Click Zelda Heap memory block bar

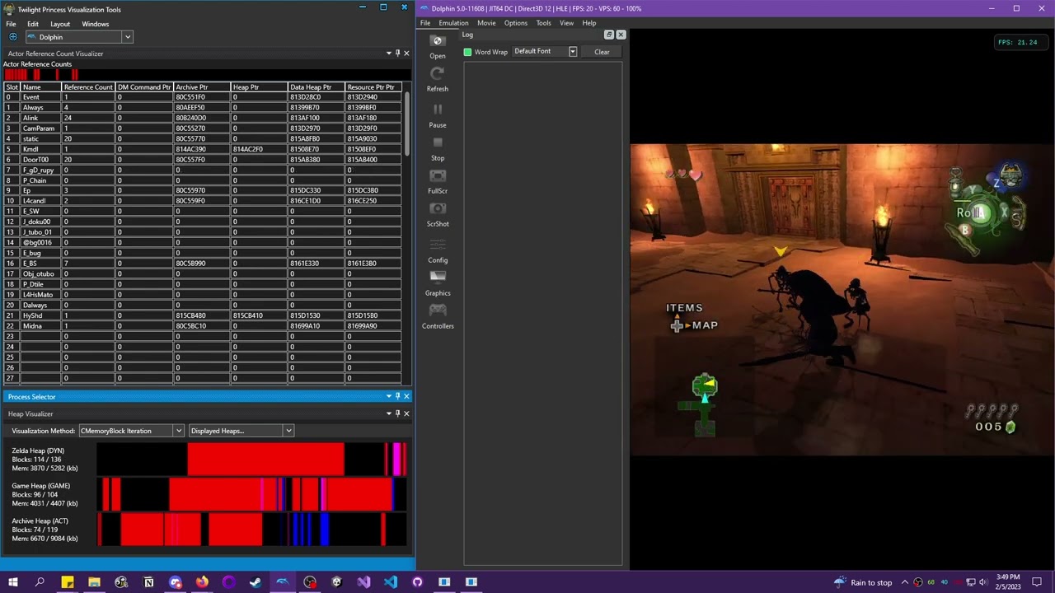coord(251,460)
